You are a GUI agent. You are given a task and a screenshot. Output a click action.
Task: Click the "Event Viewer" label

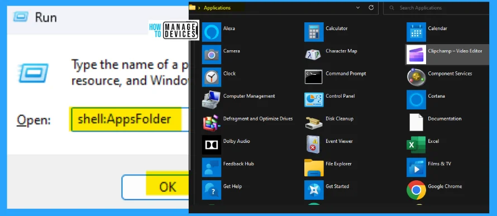pyautogui.click(x=339, y=141)
